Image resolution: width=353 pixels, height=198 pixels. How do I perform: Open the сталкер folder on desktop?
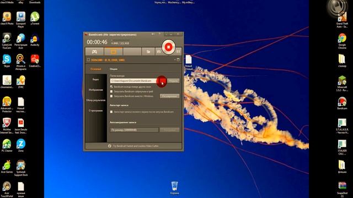click(x=342, y=61)
